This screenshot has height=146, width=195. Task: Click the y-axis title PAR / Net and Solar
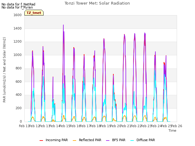4,70
